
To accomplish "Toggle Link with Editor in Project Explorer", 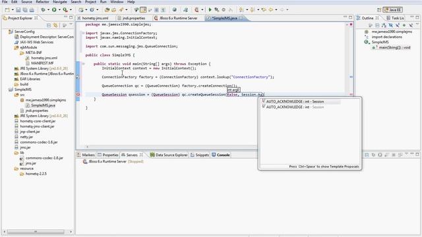I will pos(55,25).
